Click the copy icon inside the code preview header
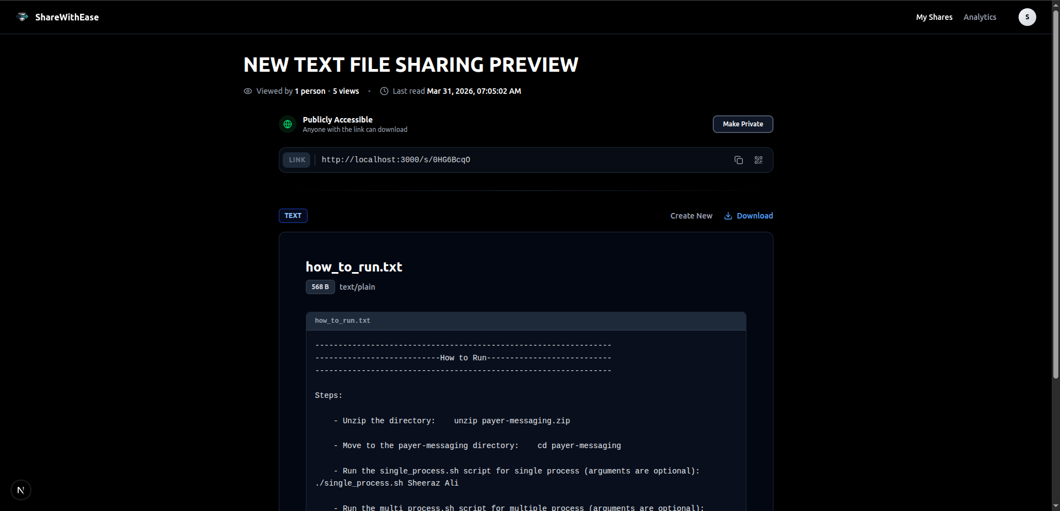The image size is (1060, 511). pos(729,321)
